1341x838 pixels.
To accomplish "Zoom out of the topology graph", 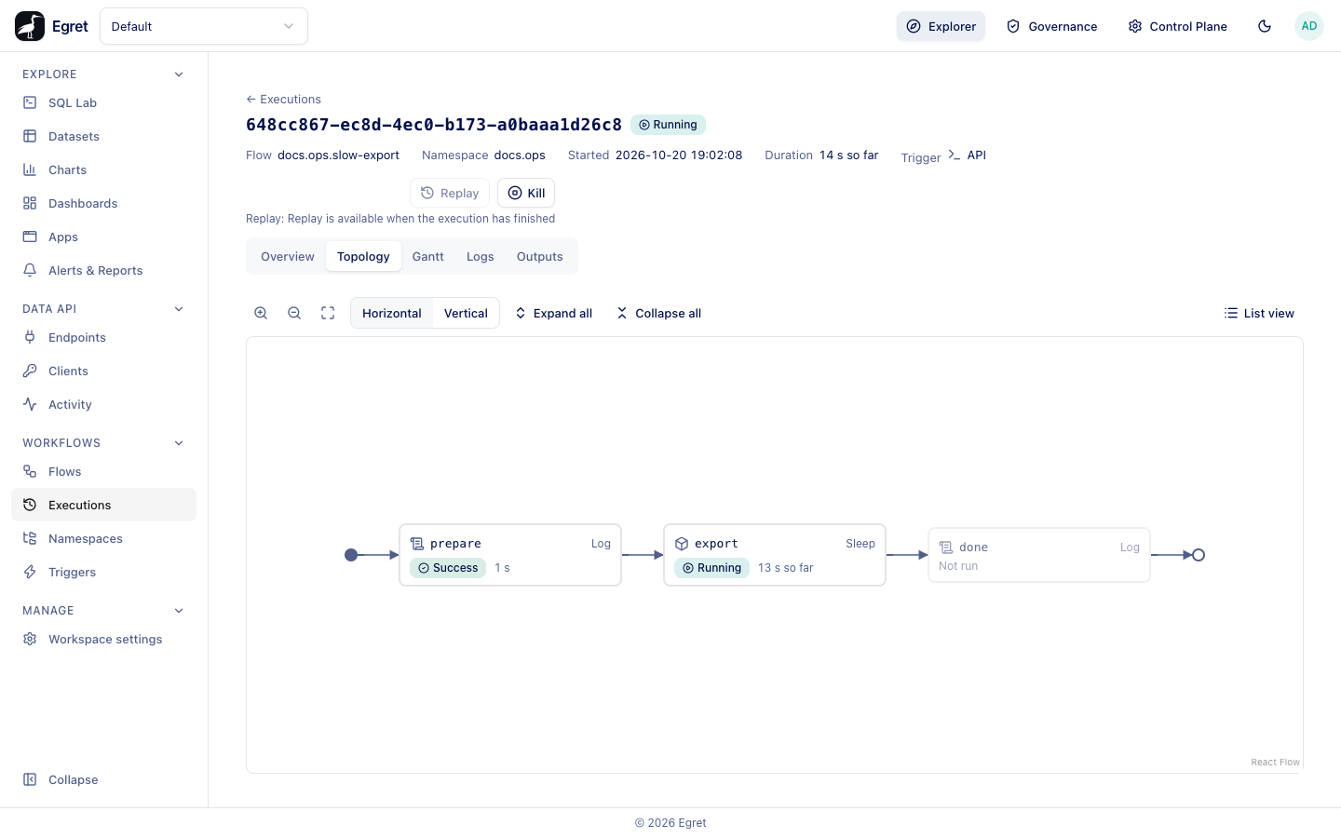I will [294, 313].
